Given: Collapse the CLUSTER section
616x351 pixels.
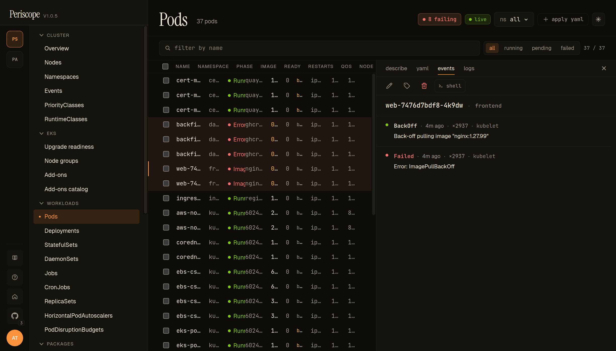Looking at the screenshot, I should tap(54, 35).
